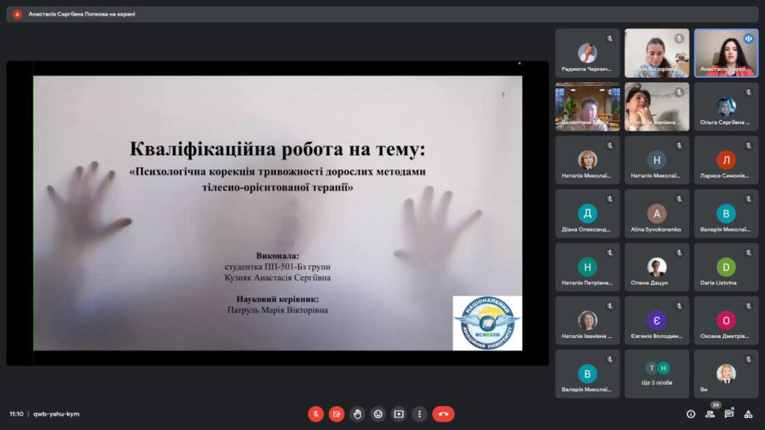765x430 pixels.
Task: Click Марія Вікторівна's video tile
Action: pos(657,53)
